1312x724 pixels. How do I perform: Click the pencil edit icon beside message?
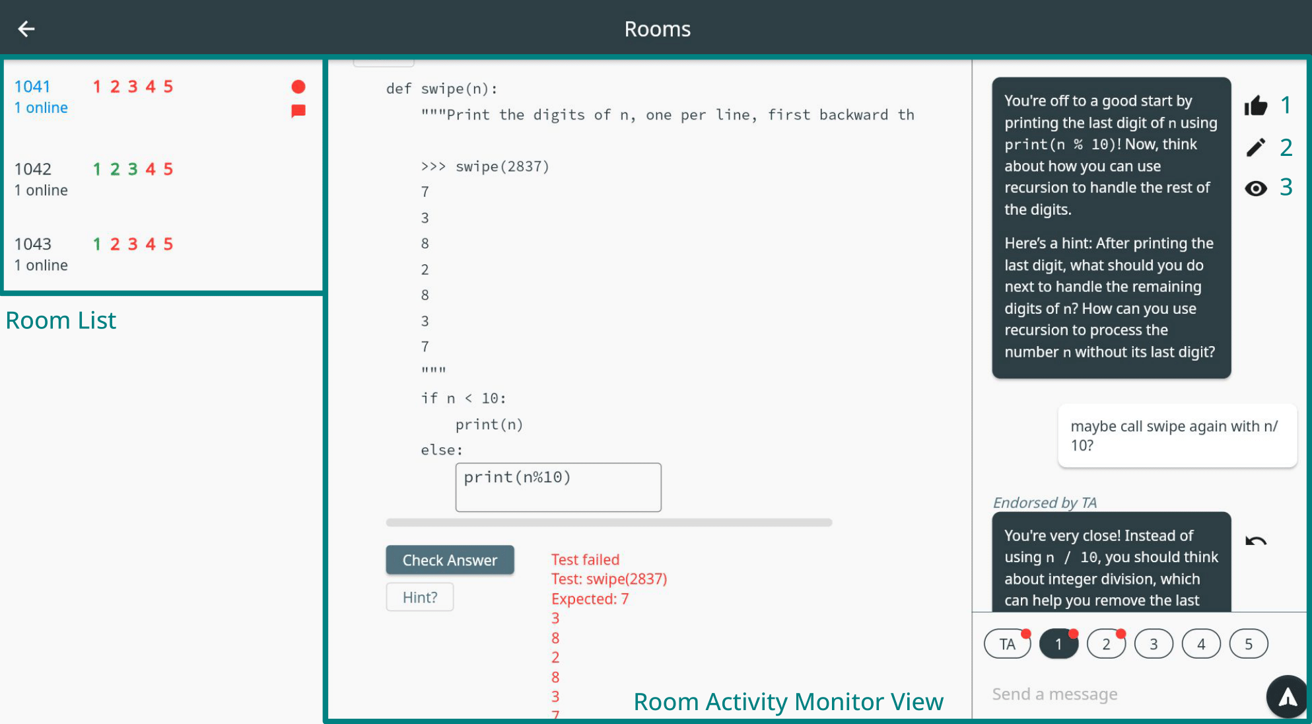click(x=1256, y=147)
